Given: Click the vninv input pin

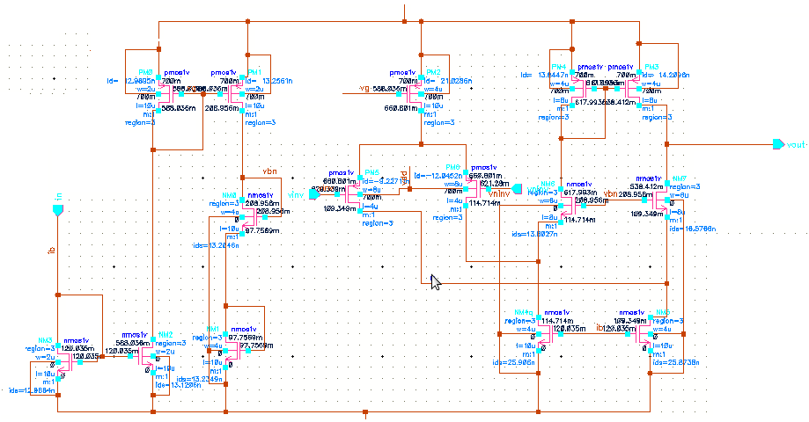Looking at the screenshot, I should 517,189.
